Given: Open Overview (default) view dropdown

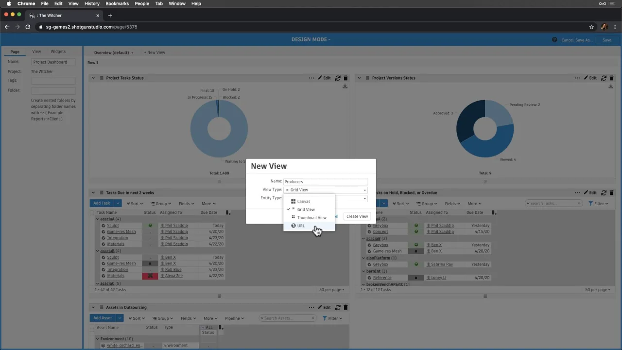Looking at the screenshot, I should coord(114,52).
